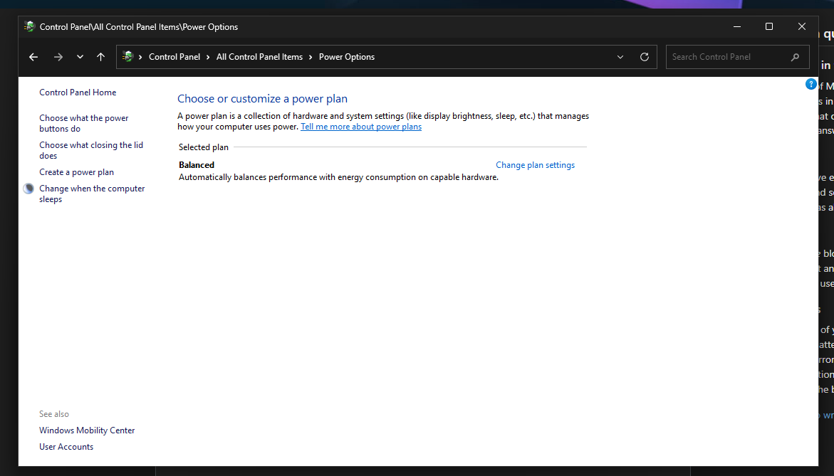Viewport: 834px width, 476px height.
Task: Open Change when the computer sleeps
Action: (x=92, y=194)
